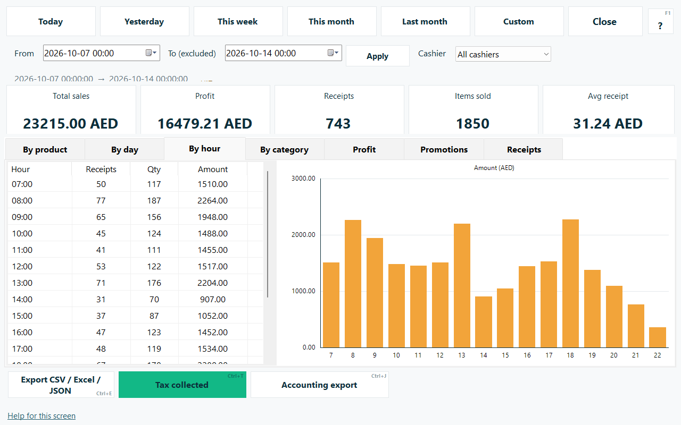View the Receipts tab

524,150
